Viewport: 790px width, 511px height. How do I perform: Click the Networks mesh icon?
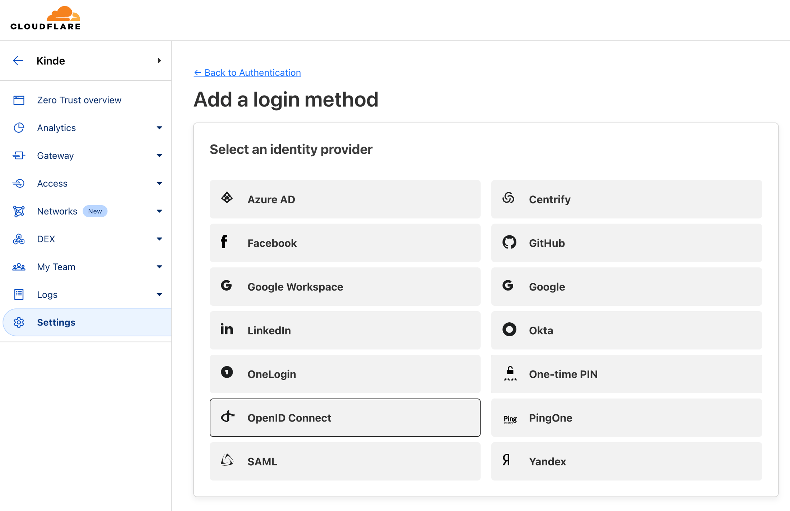click(19, 211)
